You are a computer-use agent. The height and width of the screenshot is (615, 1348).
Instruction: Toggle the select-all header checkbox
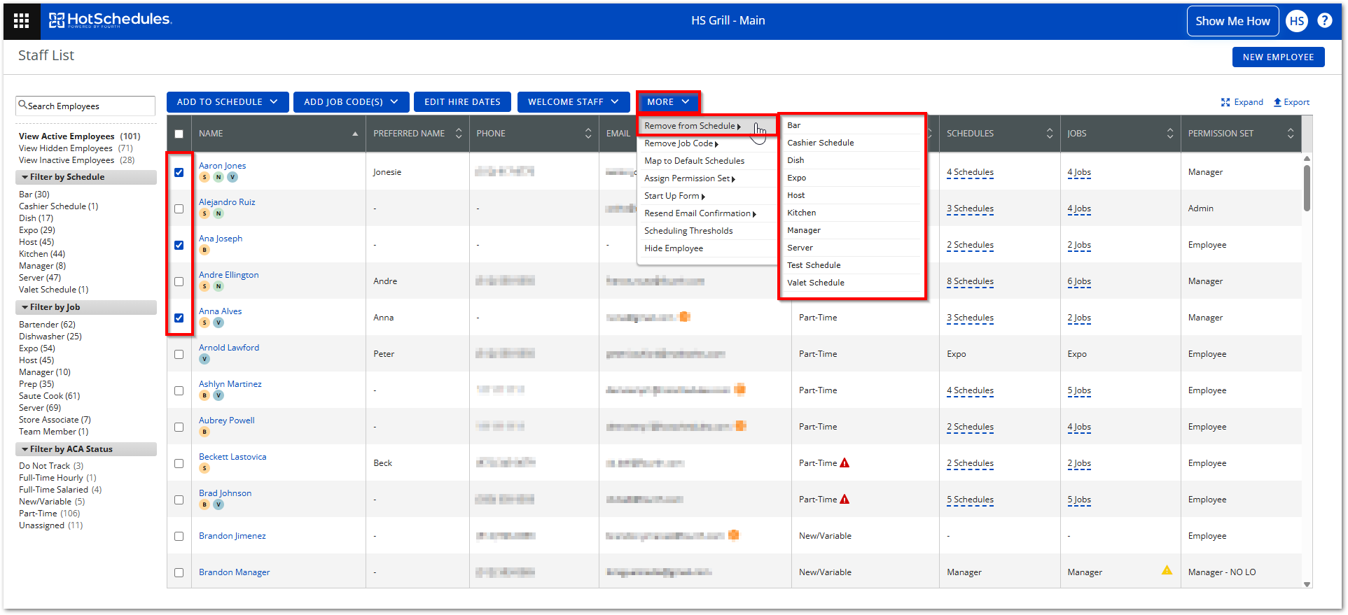[179, 134]
